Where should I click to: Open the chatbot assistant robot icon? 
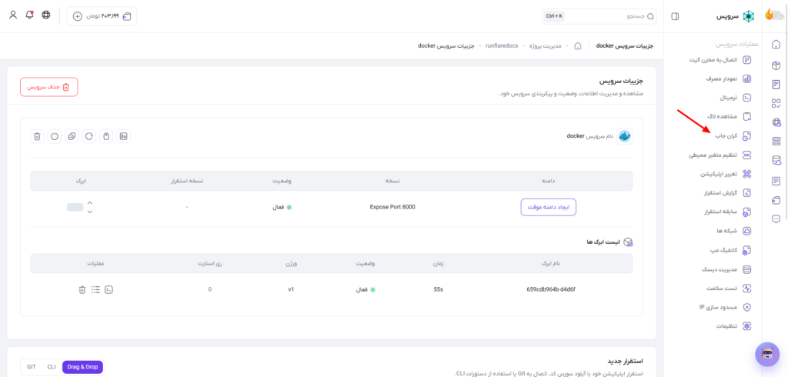pyautogui.click(x=767, y=354)
